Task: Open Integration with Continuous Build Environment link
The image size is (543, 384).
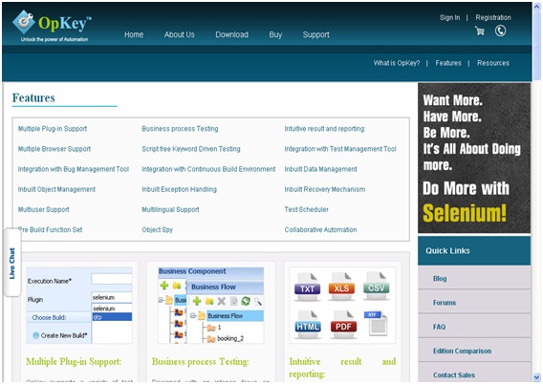Action: pos(208,169)
